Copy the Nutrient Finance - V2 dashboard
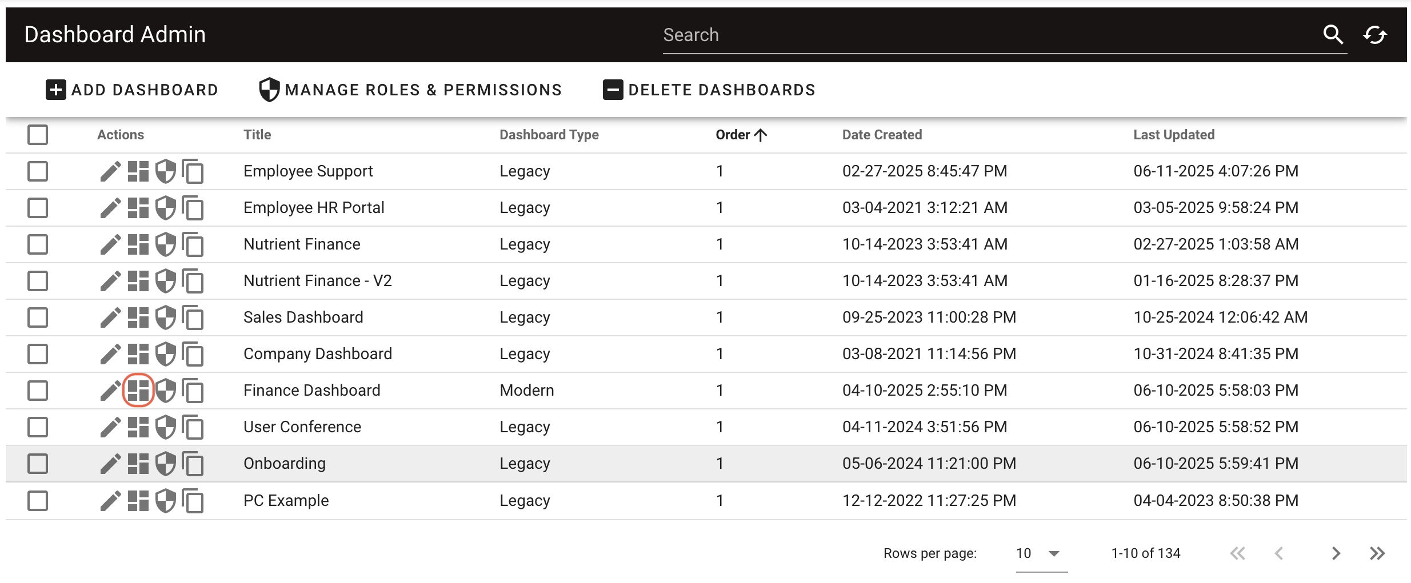This screenshot has width=1411, height=583. click(x=193, y=281)
